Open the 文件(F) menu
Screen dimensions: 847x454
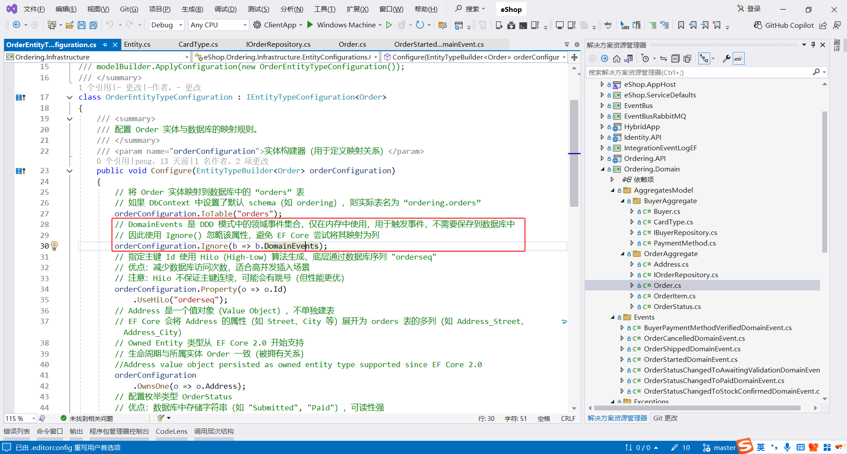pyautogui.click(x=34, y=9)
